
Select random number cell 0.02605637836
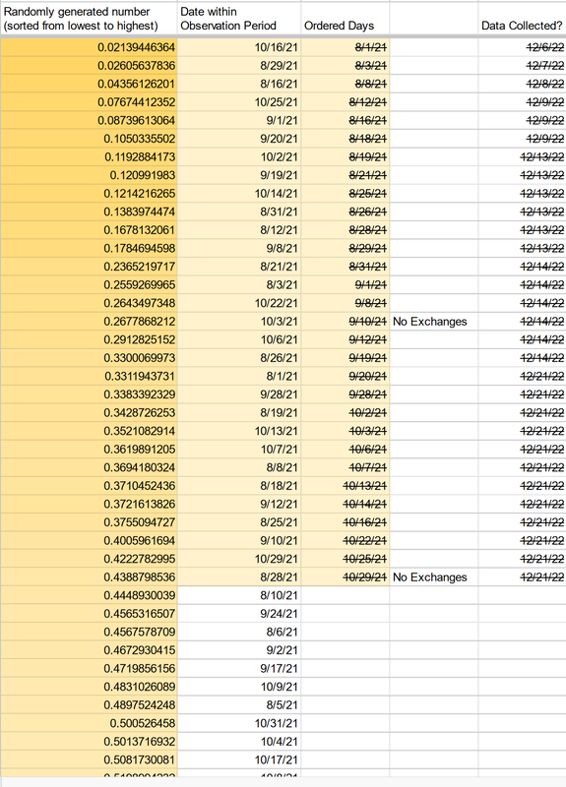(x=89, y=66)
